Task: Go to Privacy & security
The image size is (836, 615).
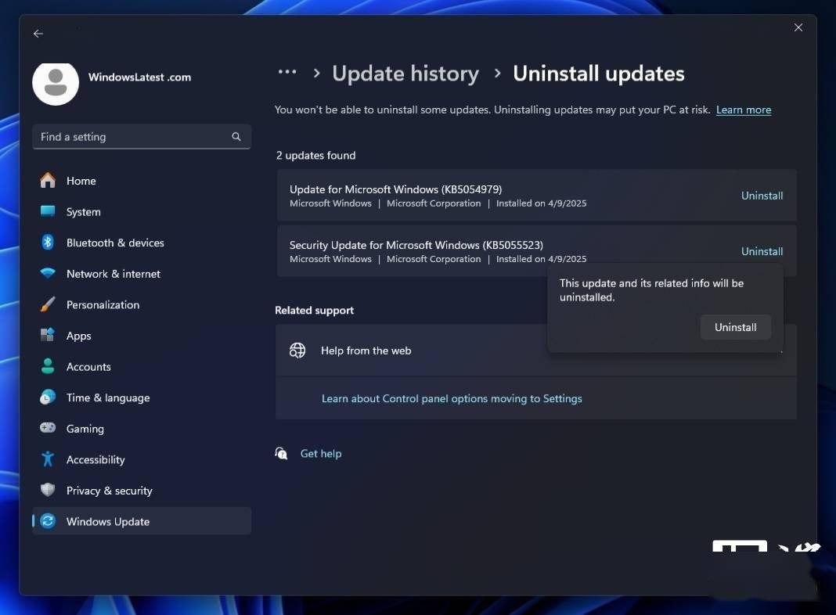Action: click(x=141, y=490)
